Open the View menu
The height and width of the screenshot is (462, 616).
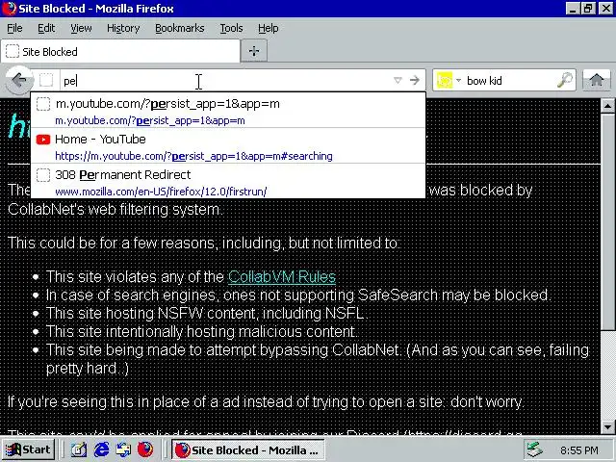(81, 28)
